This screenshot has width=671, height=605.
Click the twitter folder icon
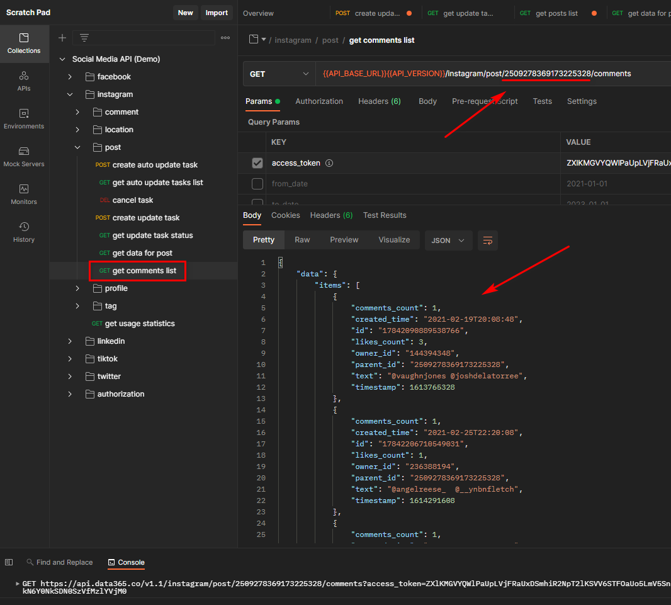coord(90,376)
